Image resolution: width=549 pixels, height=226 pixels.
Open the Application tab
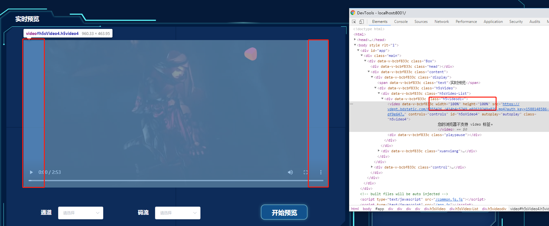[x=493, y=22]
